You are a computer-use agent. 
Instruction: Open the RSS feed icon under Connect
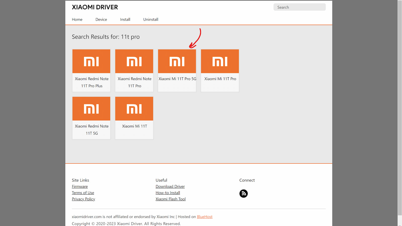(243, 194)
